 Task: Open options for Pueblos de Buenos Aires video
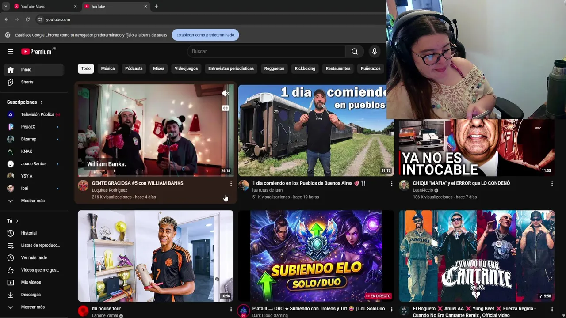pyautogui.click(x=391, y=183)
